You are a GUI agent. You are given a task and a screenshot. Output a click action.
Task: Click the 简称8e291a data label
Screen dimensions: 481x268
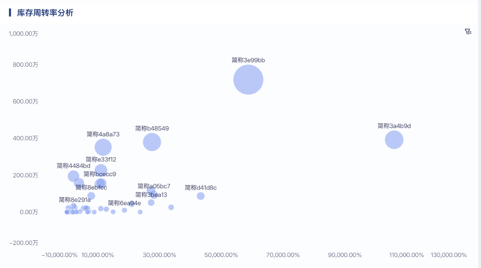click(x=74, y=200)
